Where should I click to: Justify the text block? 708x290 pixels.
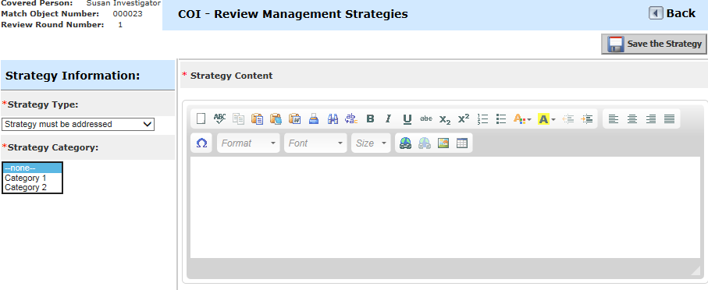click(x=670, y=118)
